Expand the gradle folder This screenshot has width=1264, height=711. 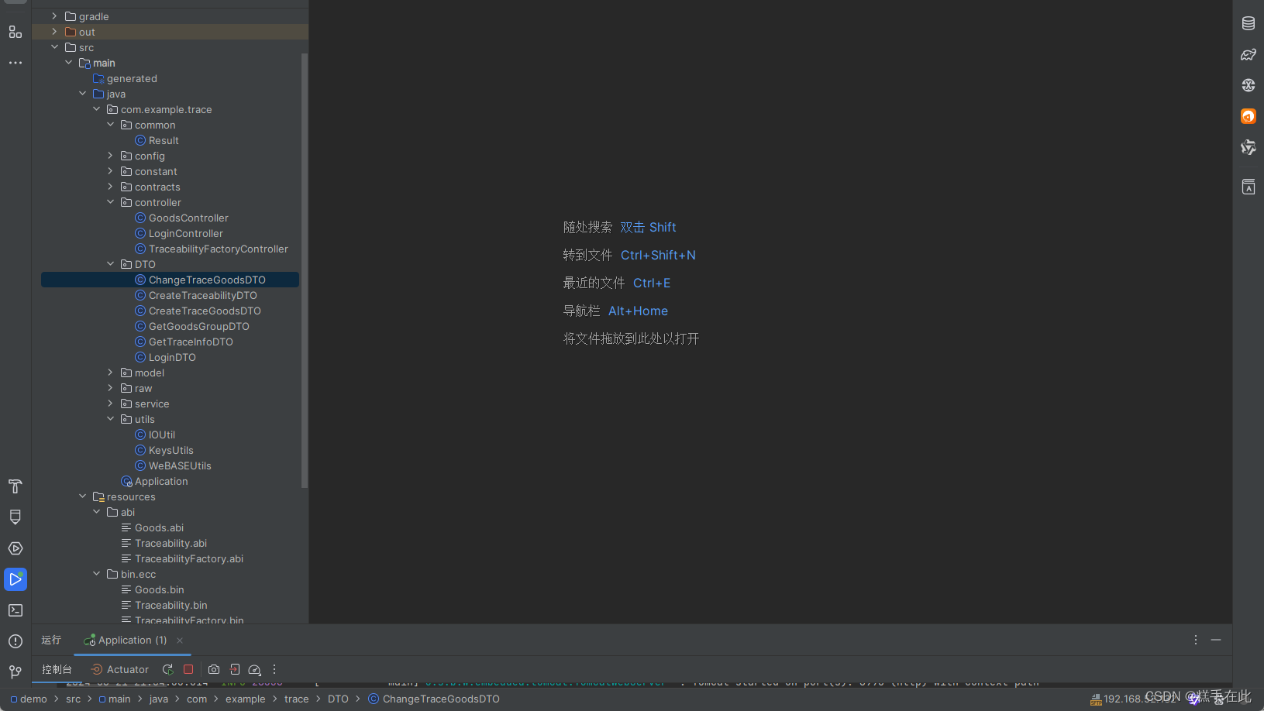point(54,16)
